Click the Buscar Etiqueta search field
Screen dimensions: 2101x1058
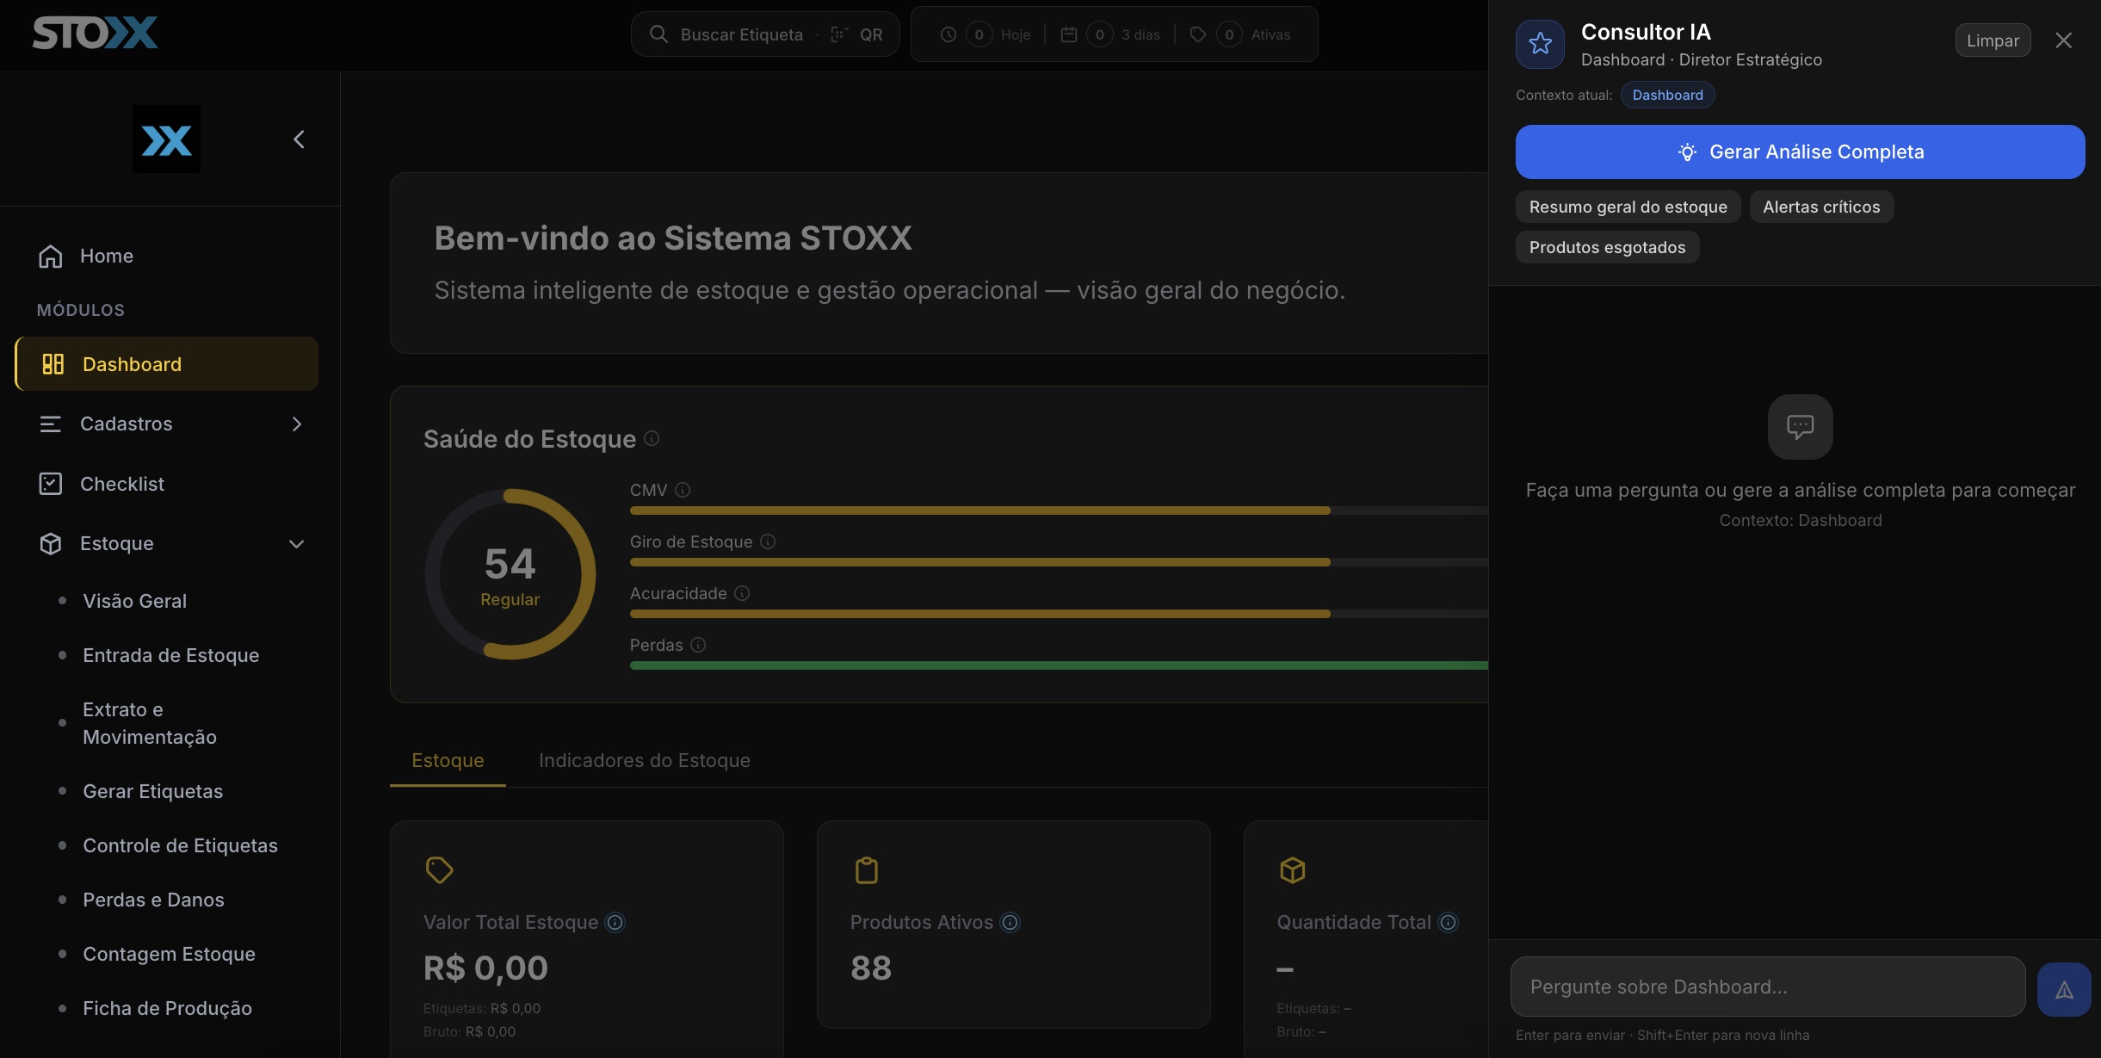point(765,34)
